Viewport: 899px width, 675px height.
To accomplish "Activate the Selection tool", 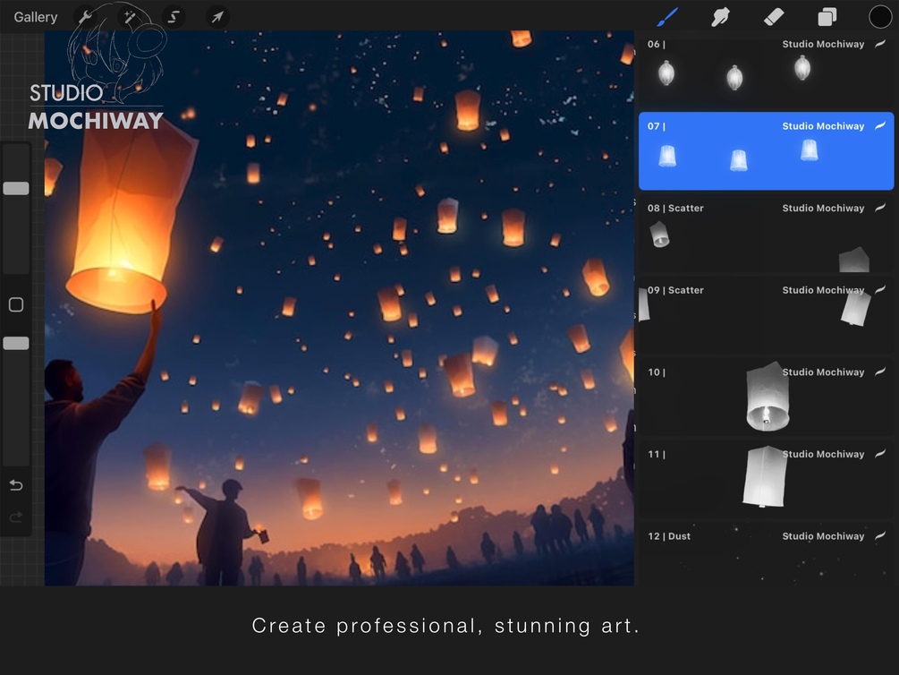I will click(x=174, y=17).
